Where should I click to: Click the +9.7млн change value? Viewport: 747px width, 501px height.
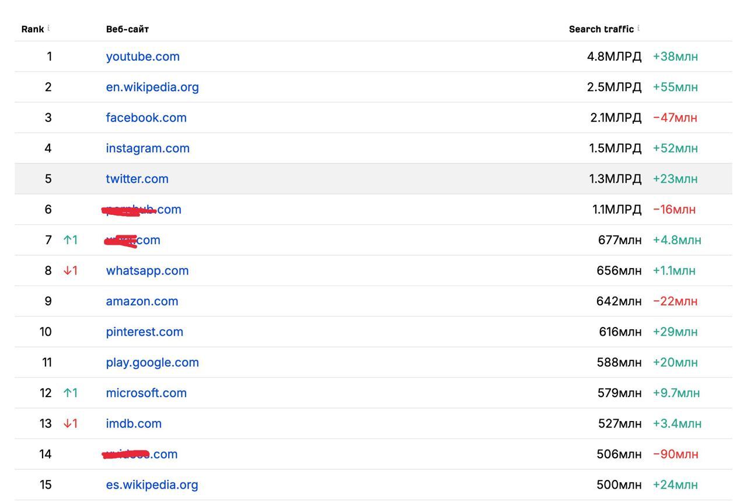[676, 393]
